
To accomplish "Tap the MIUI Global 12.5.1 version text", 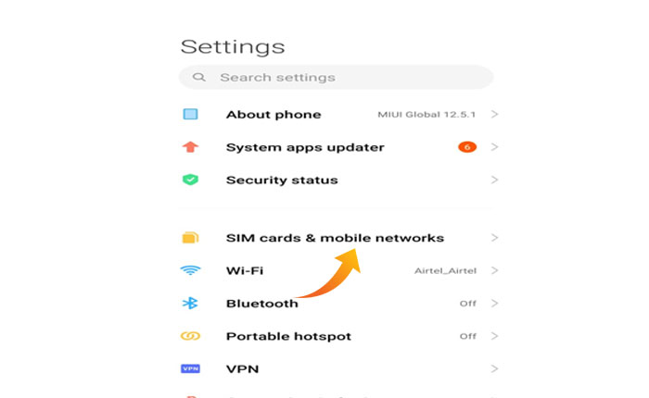I will tap(427, 115).
